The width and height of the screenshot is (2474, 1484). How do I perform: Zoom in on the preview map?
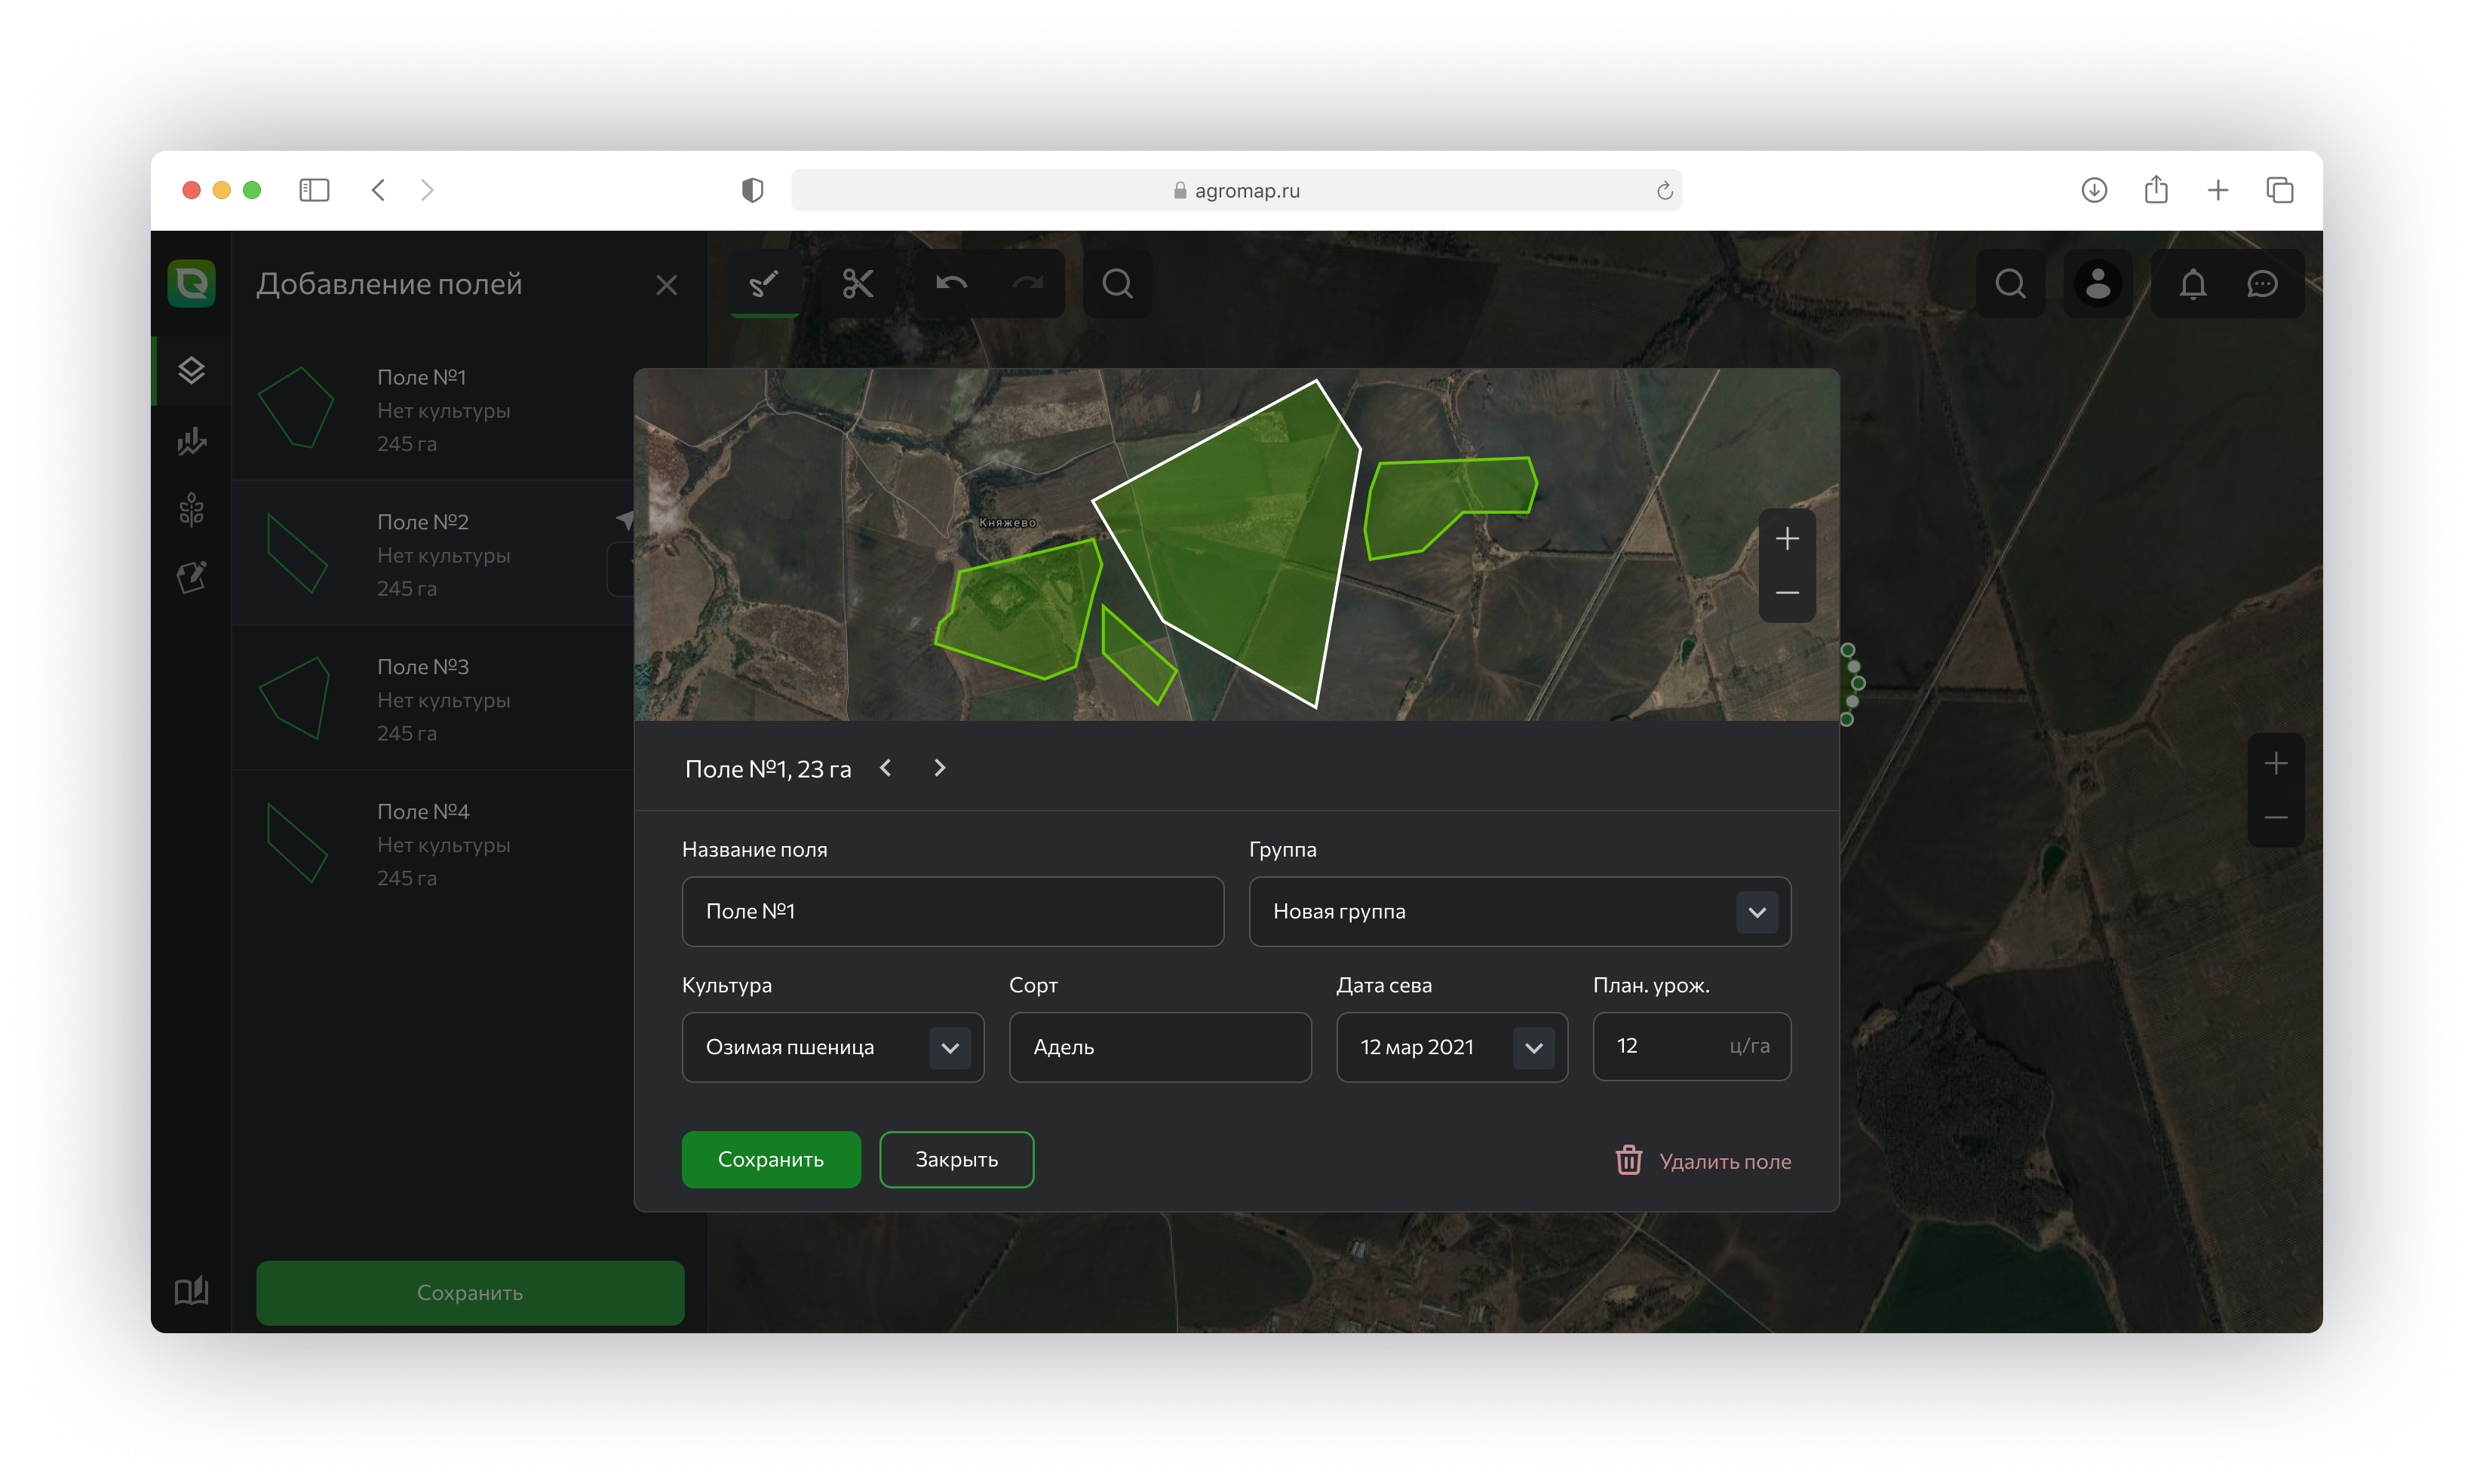[x=1787, y=539]
